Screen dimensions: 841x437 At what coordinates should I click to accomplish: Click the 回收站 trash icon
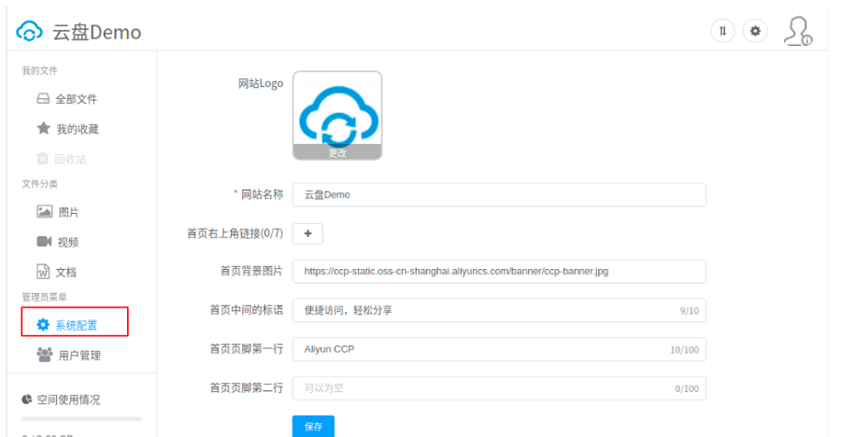[43, 159]
